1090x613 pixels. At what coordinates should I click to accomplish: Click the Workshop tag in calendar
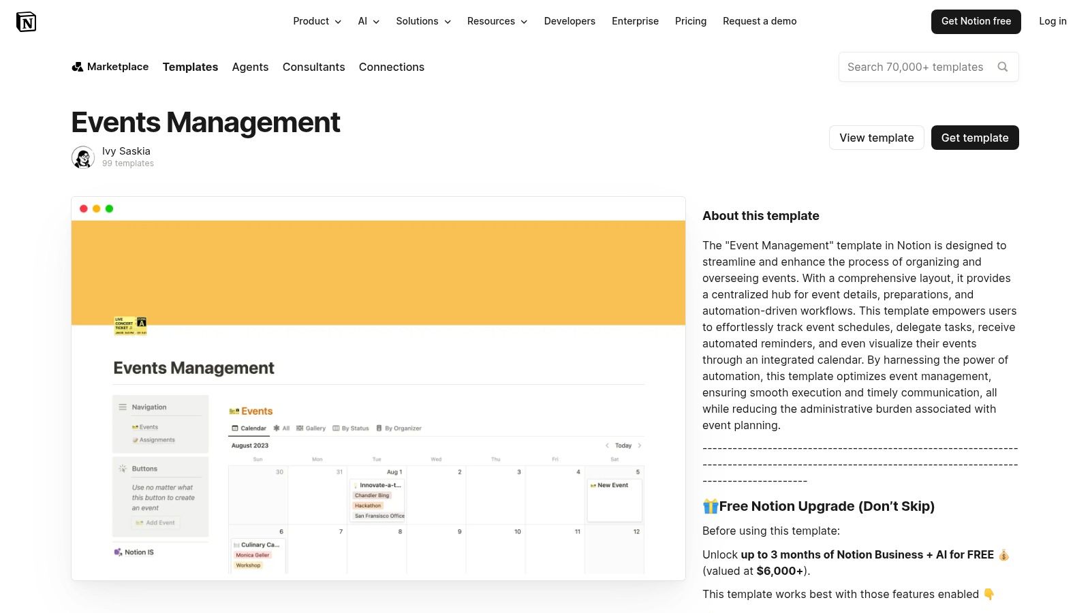pos(248,565)
